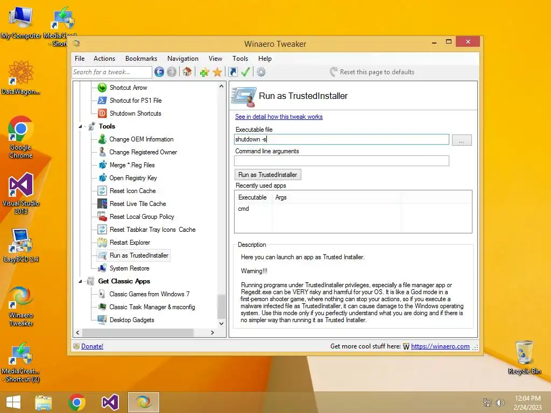Viewport: 551px width, 413px height.
Task: Click the tree horizontal scroll right arrow
Action: pyautogui.click(x=212, y=332)
